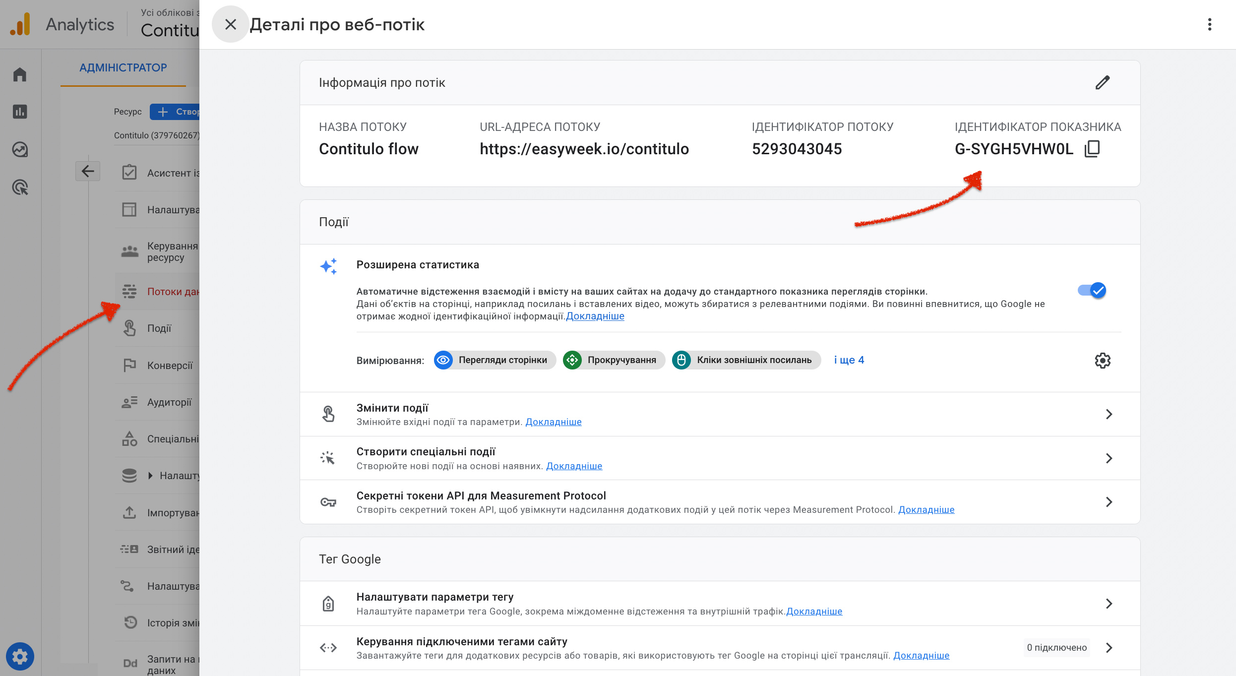
Task: Open 'Події' in admin menu
Action: pyautogui.click(x=157, y=328)
